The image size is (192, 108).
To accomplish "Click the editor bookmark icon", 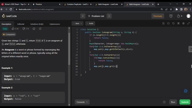I will coord(163,23).
